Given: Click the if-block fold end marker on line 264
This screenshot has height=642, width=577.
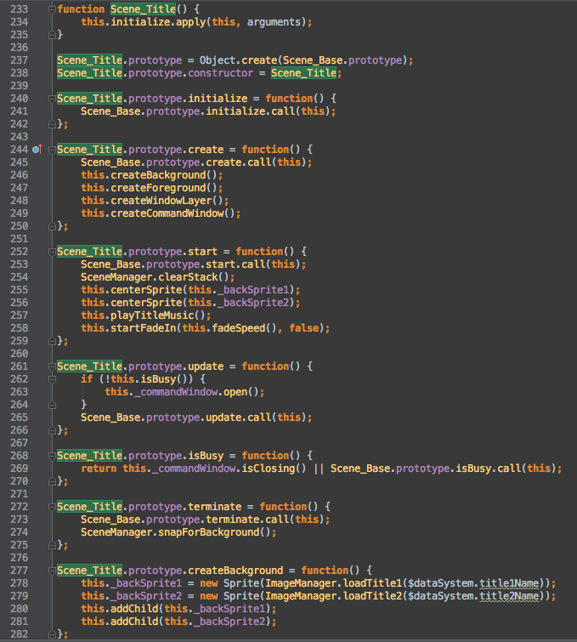Looking at the screenshot, I should tap(52, 405).
